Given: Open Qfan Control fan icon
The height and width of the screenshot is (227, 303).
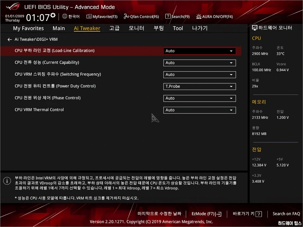Looking at the screenshot, I should (x=126, y=17).
